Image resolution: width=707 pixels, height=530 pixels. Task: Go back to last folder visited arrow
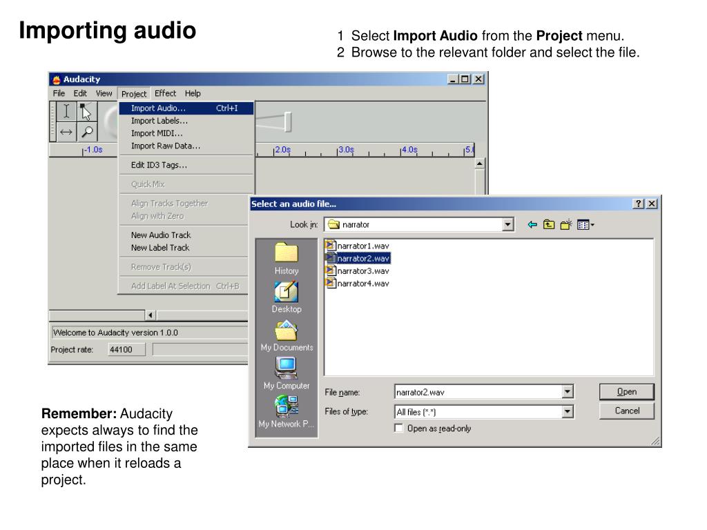point(532,224)
